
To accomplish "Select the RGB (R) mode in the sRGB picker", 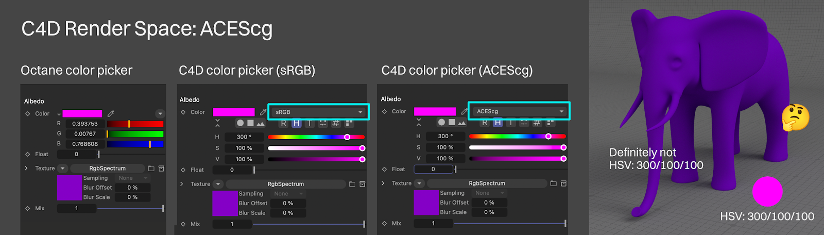I will [283, 123].
